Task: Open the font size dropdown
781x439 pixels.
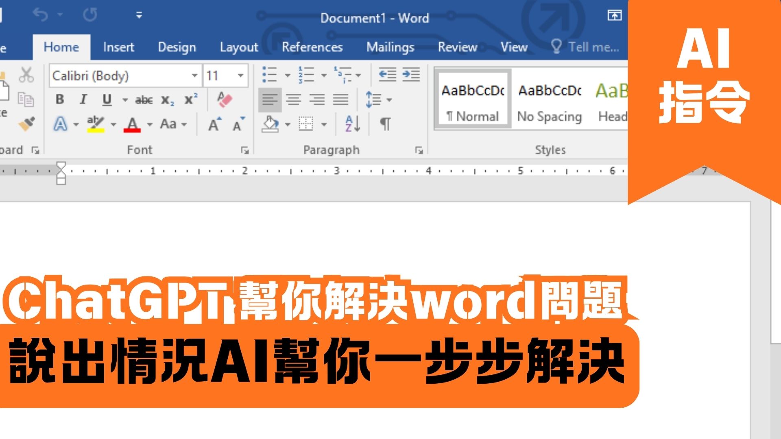Action: click(240, 75)
